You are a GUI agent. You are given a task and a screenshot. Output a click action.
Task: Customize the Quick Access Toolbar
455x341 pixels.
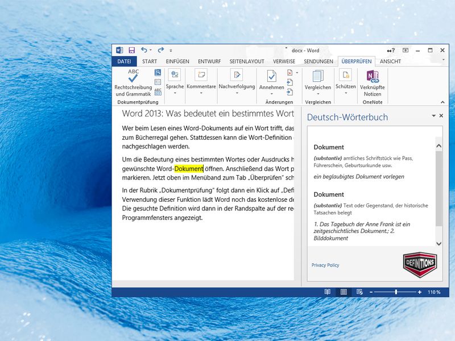click(171, 50)
